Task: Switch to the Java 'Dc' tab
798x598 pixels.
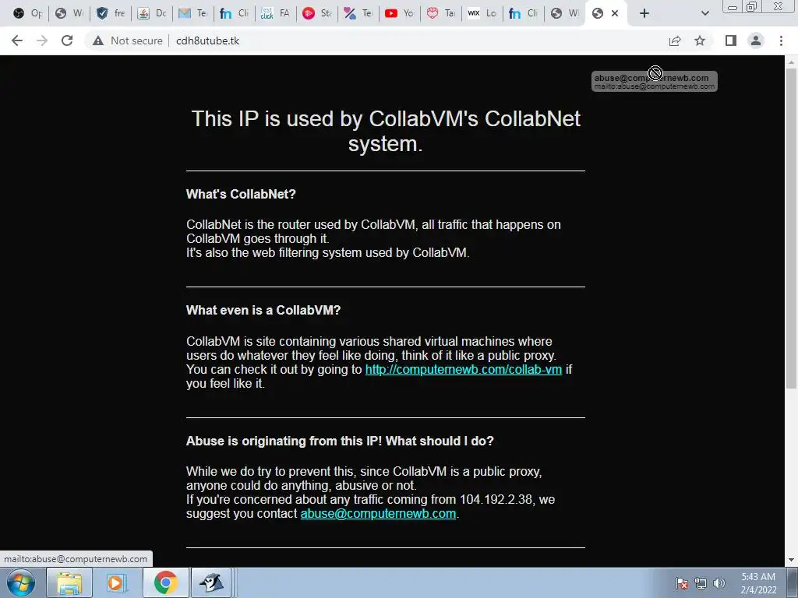Action: point(152,13)
